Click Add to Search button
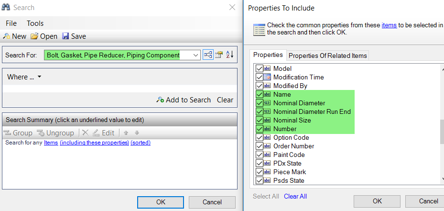The width and height of the screenshot is (444, 211). point(184,100)
